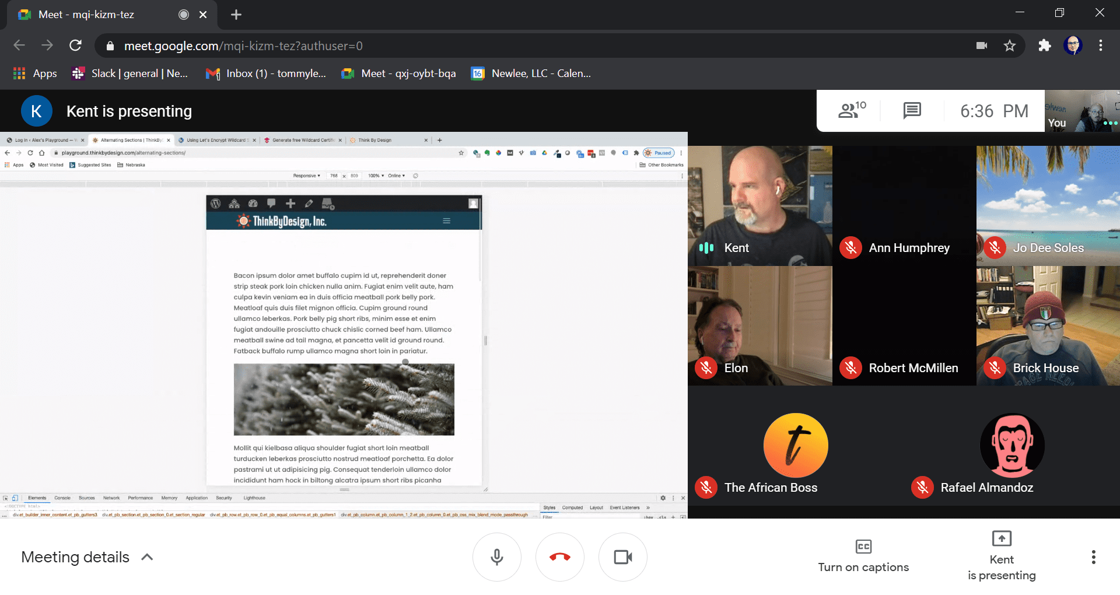
Task: Turn on captions
Action: (x=863, y=556)
